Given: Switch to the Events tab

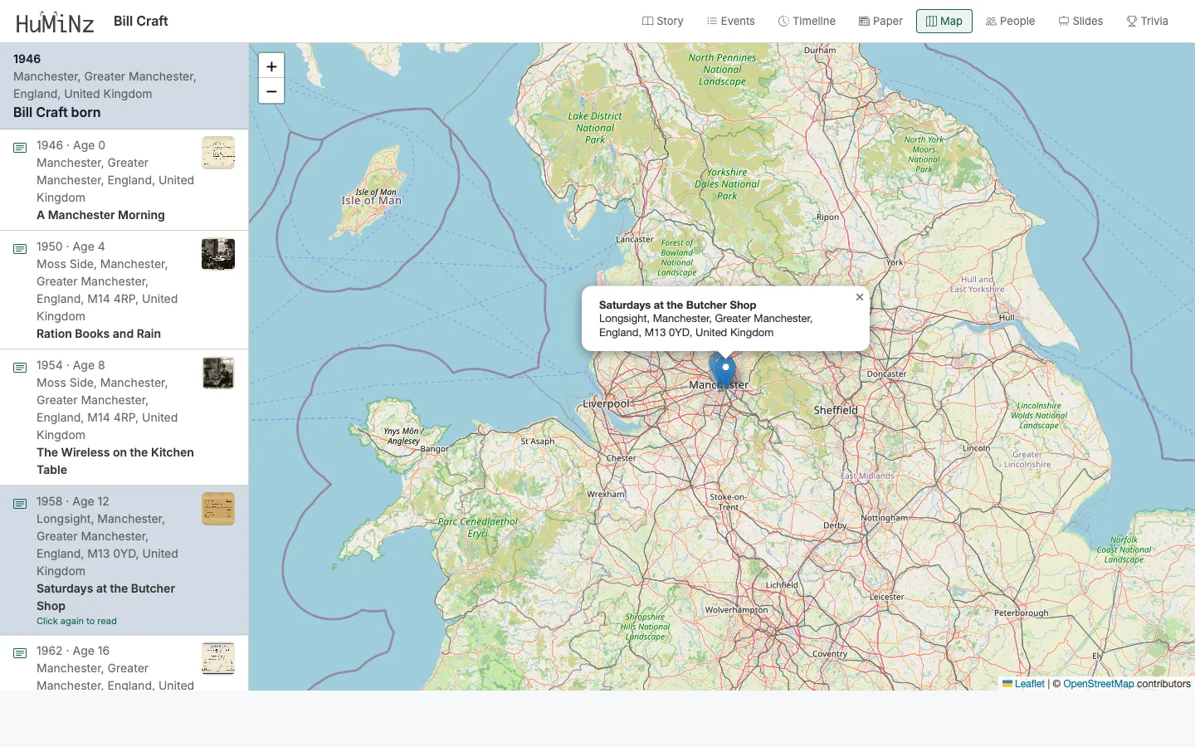Looking at the screenshot, I should tap(731, 22).
